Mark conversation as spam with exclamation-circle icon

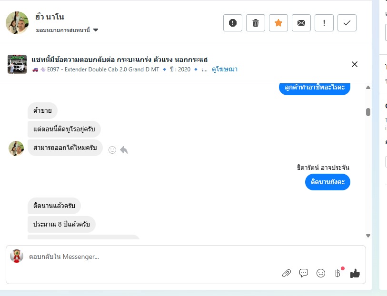point(233,23)
